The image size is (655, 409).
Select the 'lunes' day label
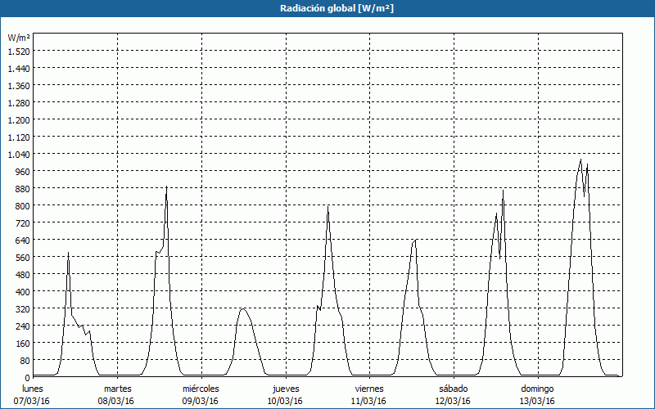pos(34,389)
